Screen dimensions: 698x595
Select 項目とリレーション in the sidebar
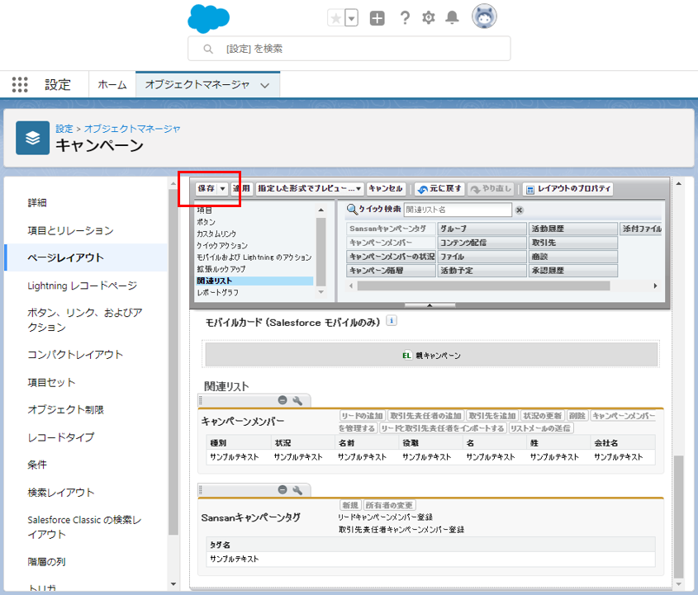pyautogui.click(x=70, y=230)
